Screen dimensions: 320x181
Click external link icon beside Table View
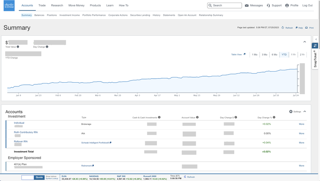[x=244, y=54]
